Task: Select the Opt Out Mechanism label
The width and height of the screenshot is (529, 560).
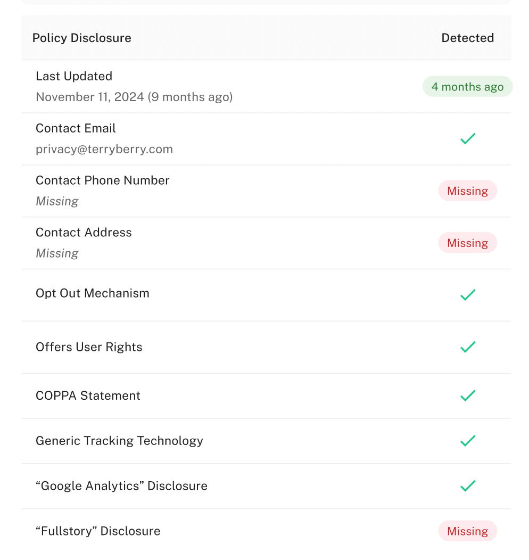Action: click(93, 293)
